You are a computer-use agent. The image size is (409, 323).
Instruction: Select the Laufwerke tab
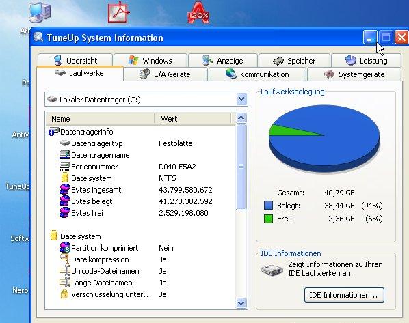80,73
